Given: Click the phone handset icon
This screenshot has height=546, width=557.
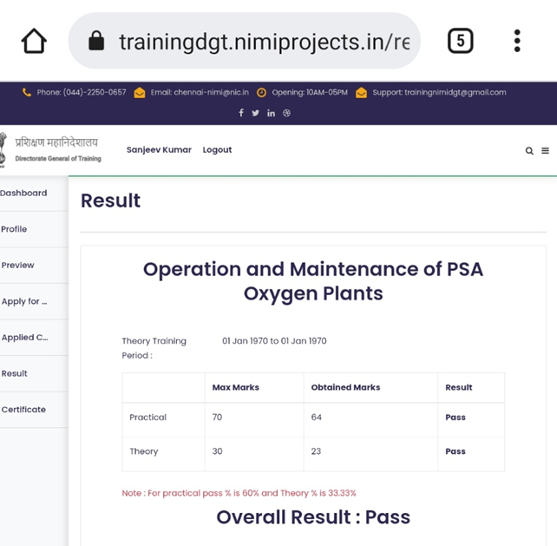Looking at the screenshot, I should [x=27, y=92].
